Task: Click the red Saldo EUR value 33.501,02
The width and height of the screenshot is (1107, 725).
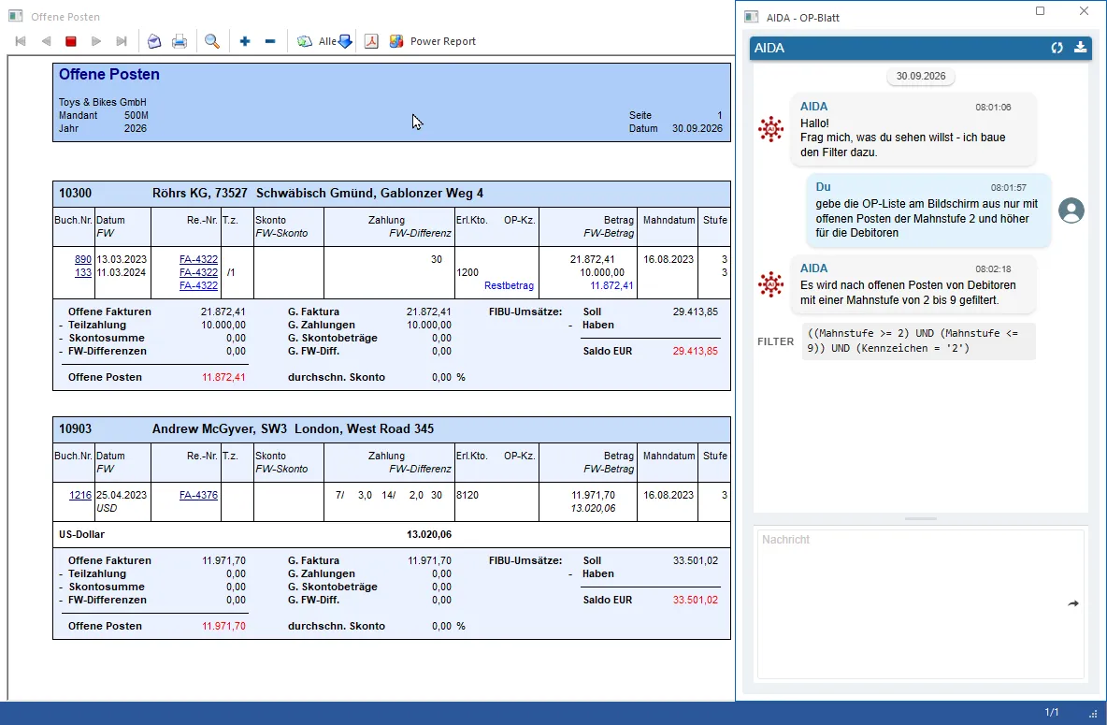Action: [696, 600]
